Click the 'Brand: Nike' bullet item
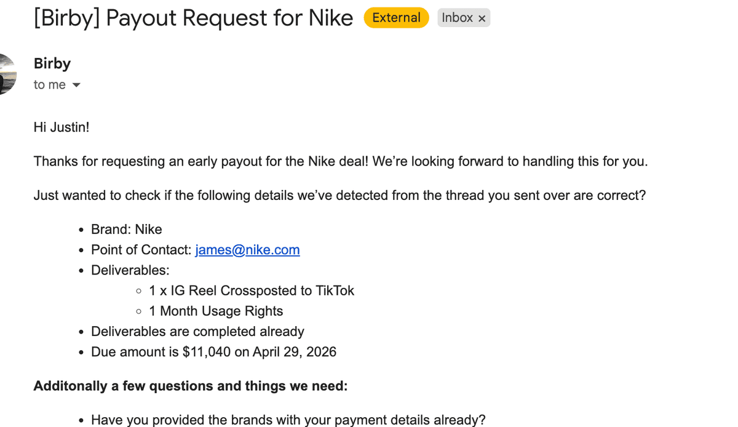The height and width of the screenshot is (427, 738). [126, 229]
